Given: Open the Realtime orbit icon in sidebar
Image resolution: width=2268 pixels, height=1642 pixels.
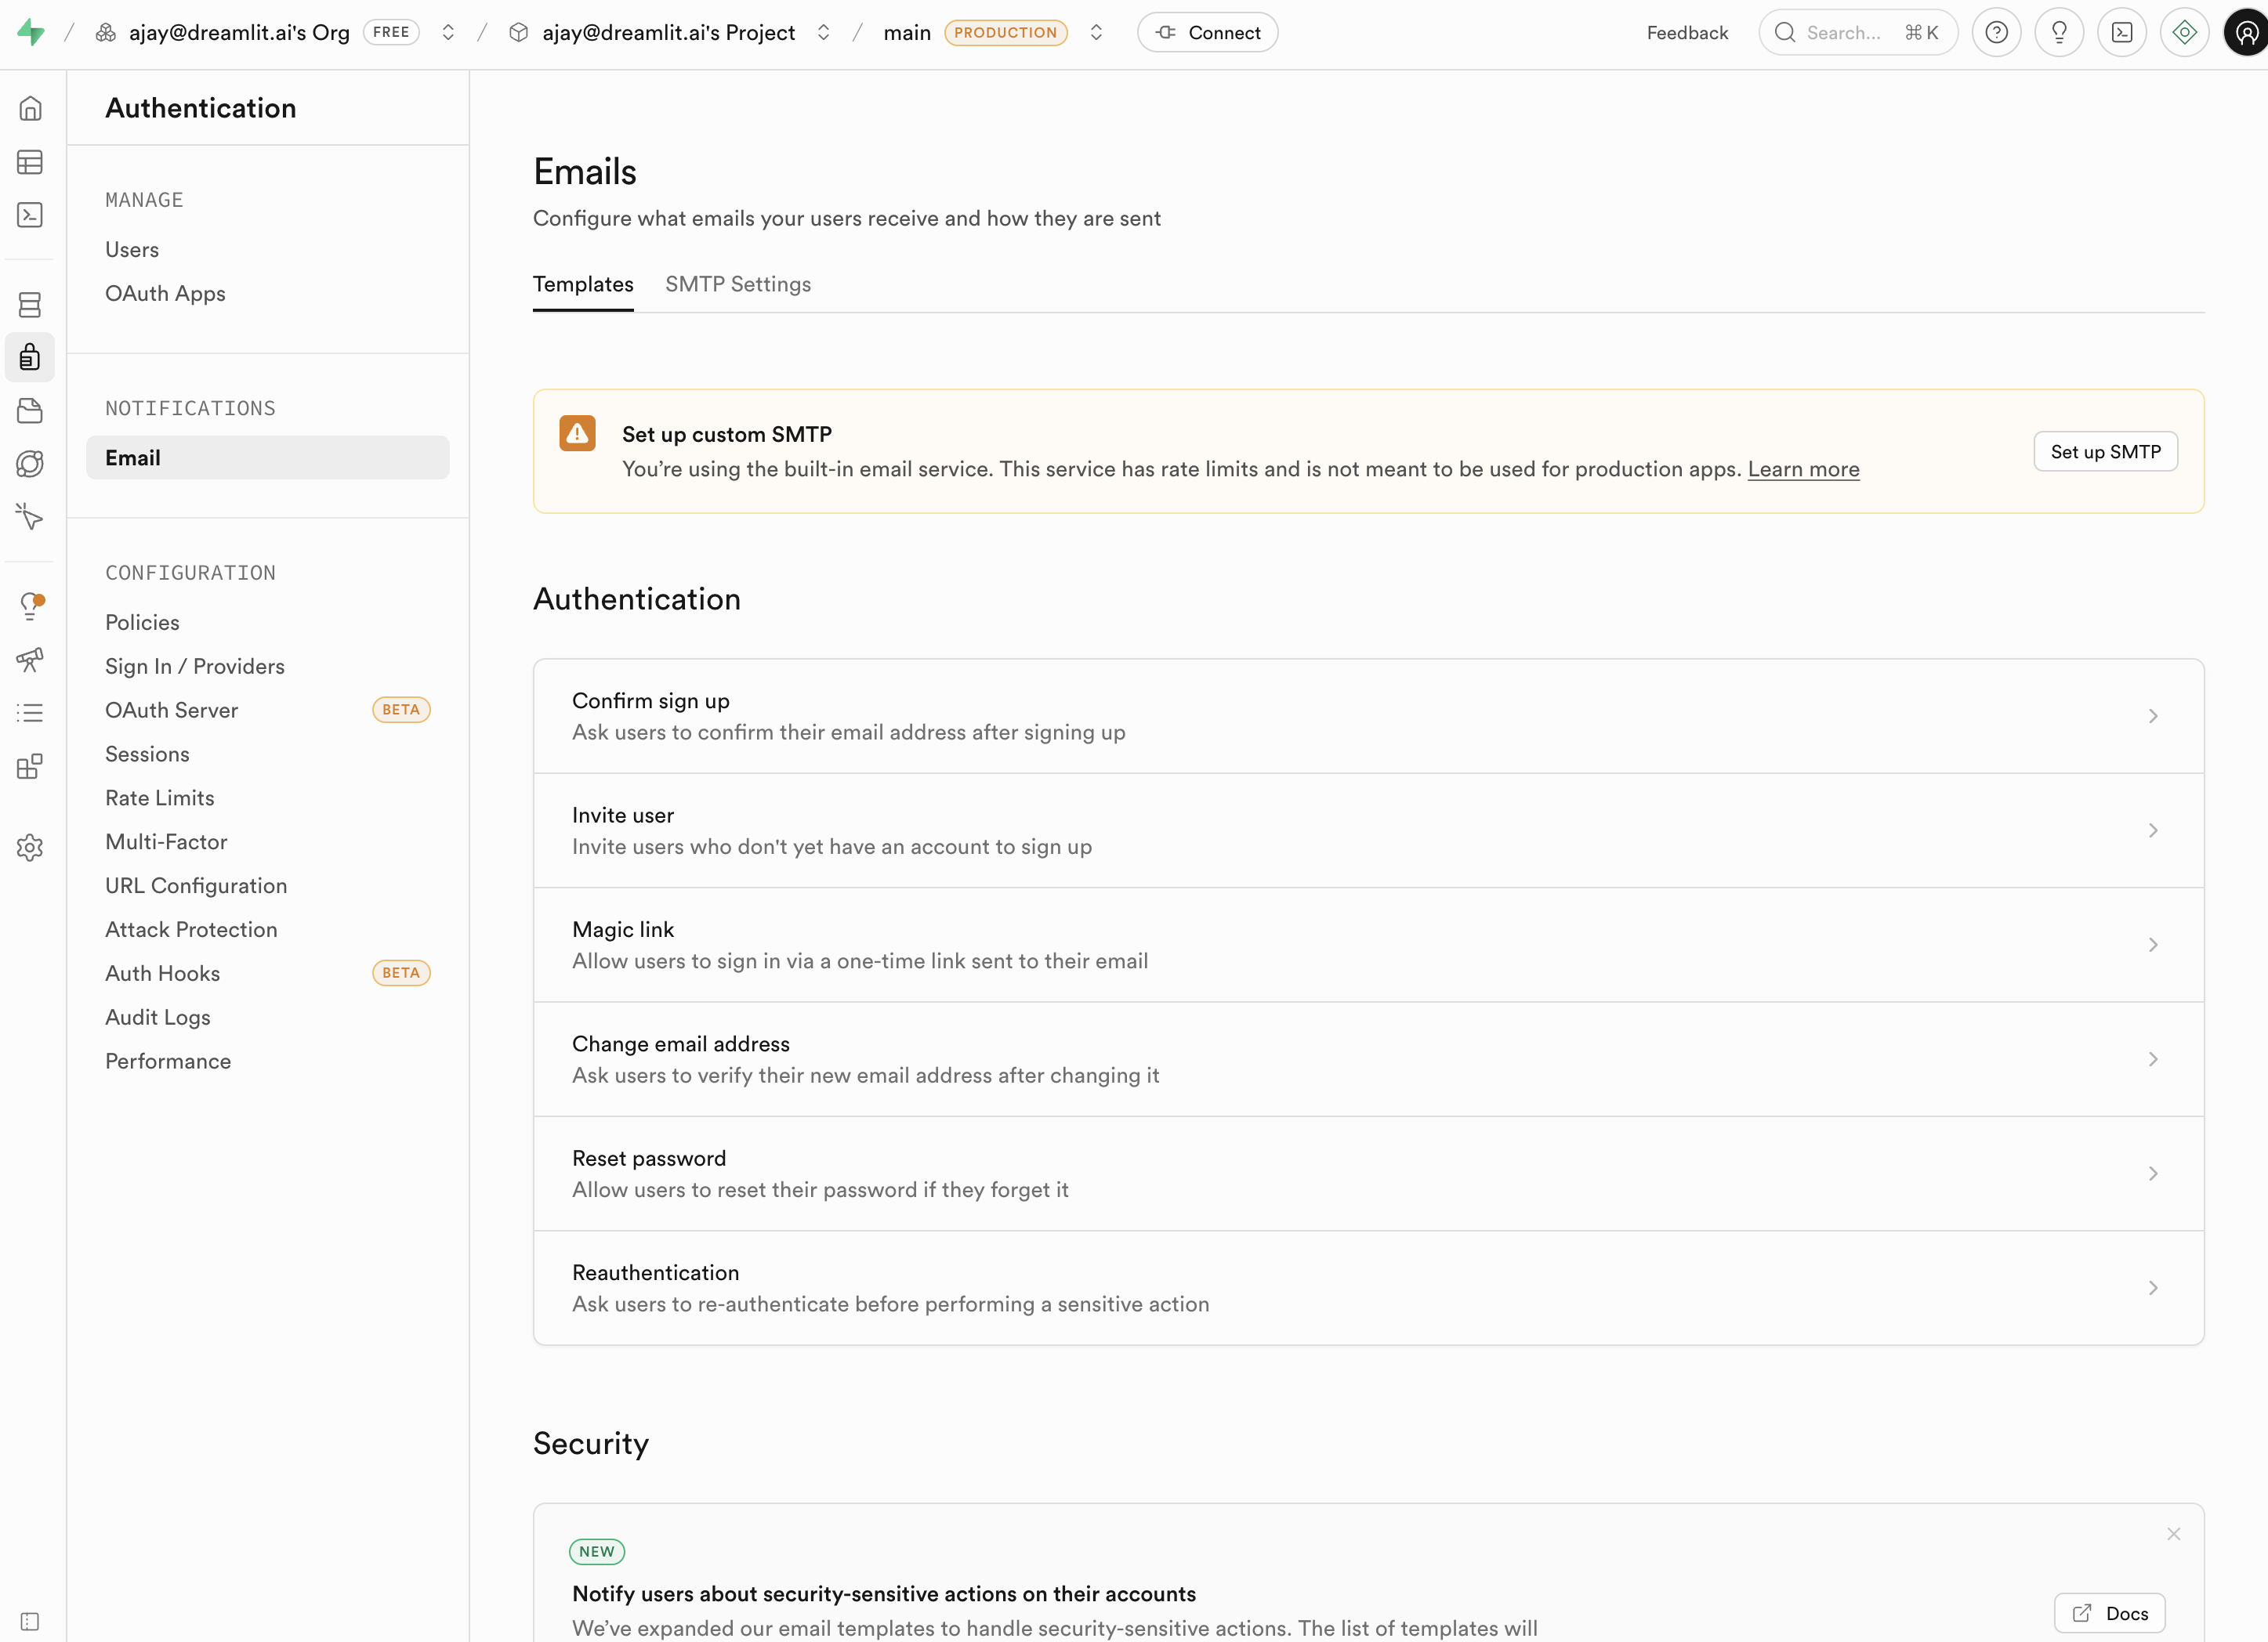Looking at the screenshot, I should [x=30, y=463].
